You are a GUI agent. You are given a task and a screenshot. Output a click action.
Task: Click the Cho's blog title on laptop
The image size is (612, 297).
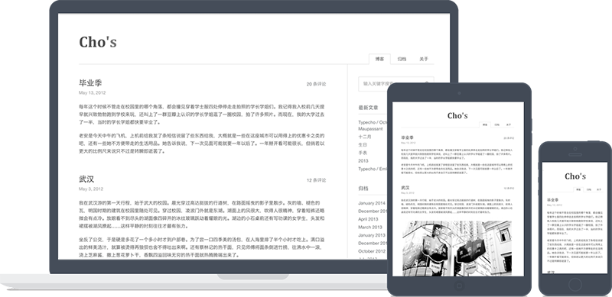[x=98, y=42]
